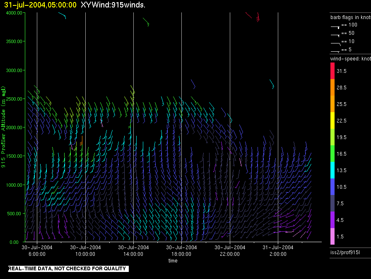Click the pink 1.5 knots color swatch
The image size is (371, 279).
point(332,236)
